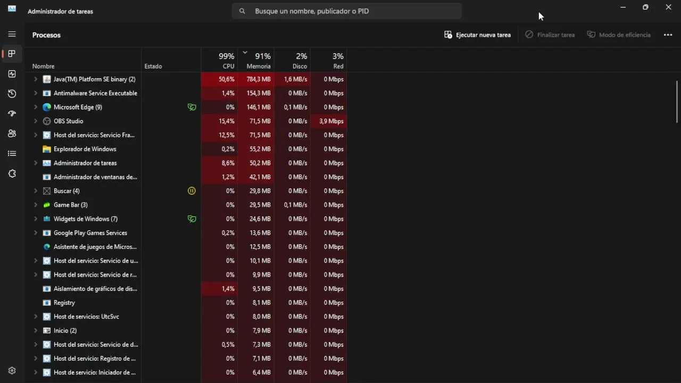The image size is (681, 383).
Task: Expand the Java(TM) Platform SE binary group
Action: pyautogui.click(x=36, y=79)
